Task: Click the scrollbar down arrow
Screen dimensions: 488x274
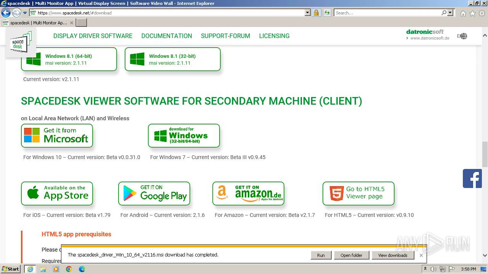Action: pos(485,255)
